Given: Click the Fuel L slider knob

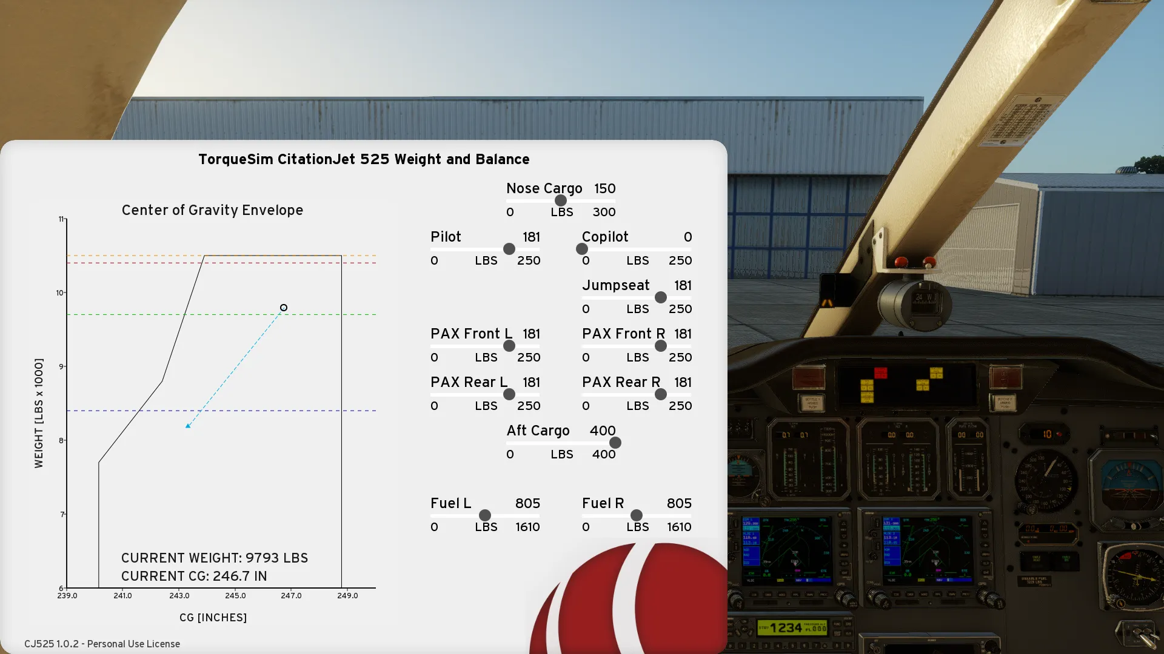Looking at the screenshot, I should tap(485, 515).
